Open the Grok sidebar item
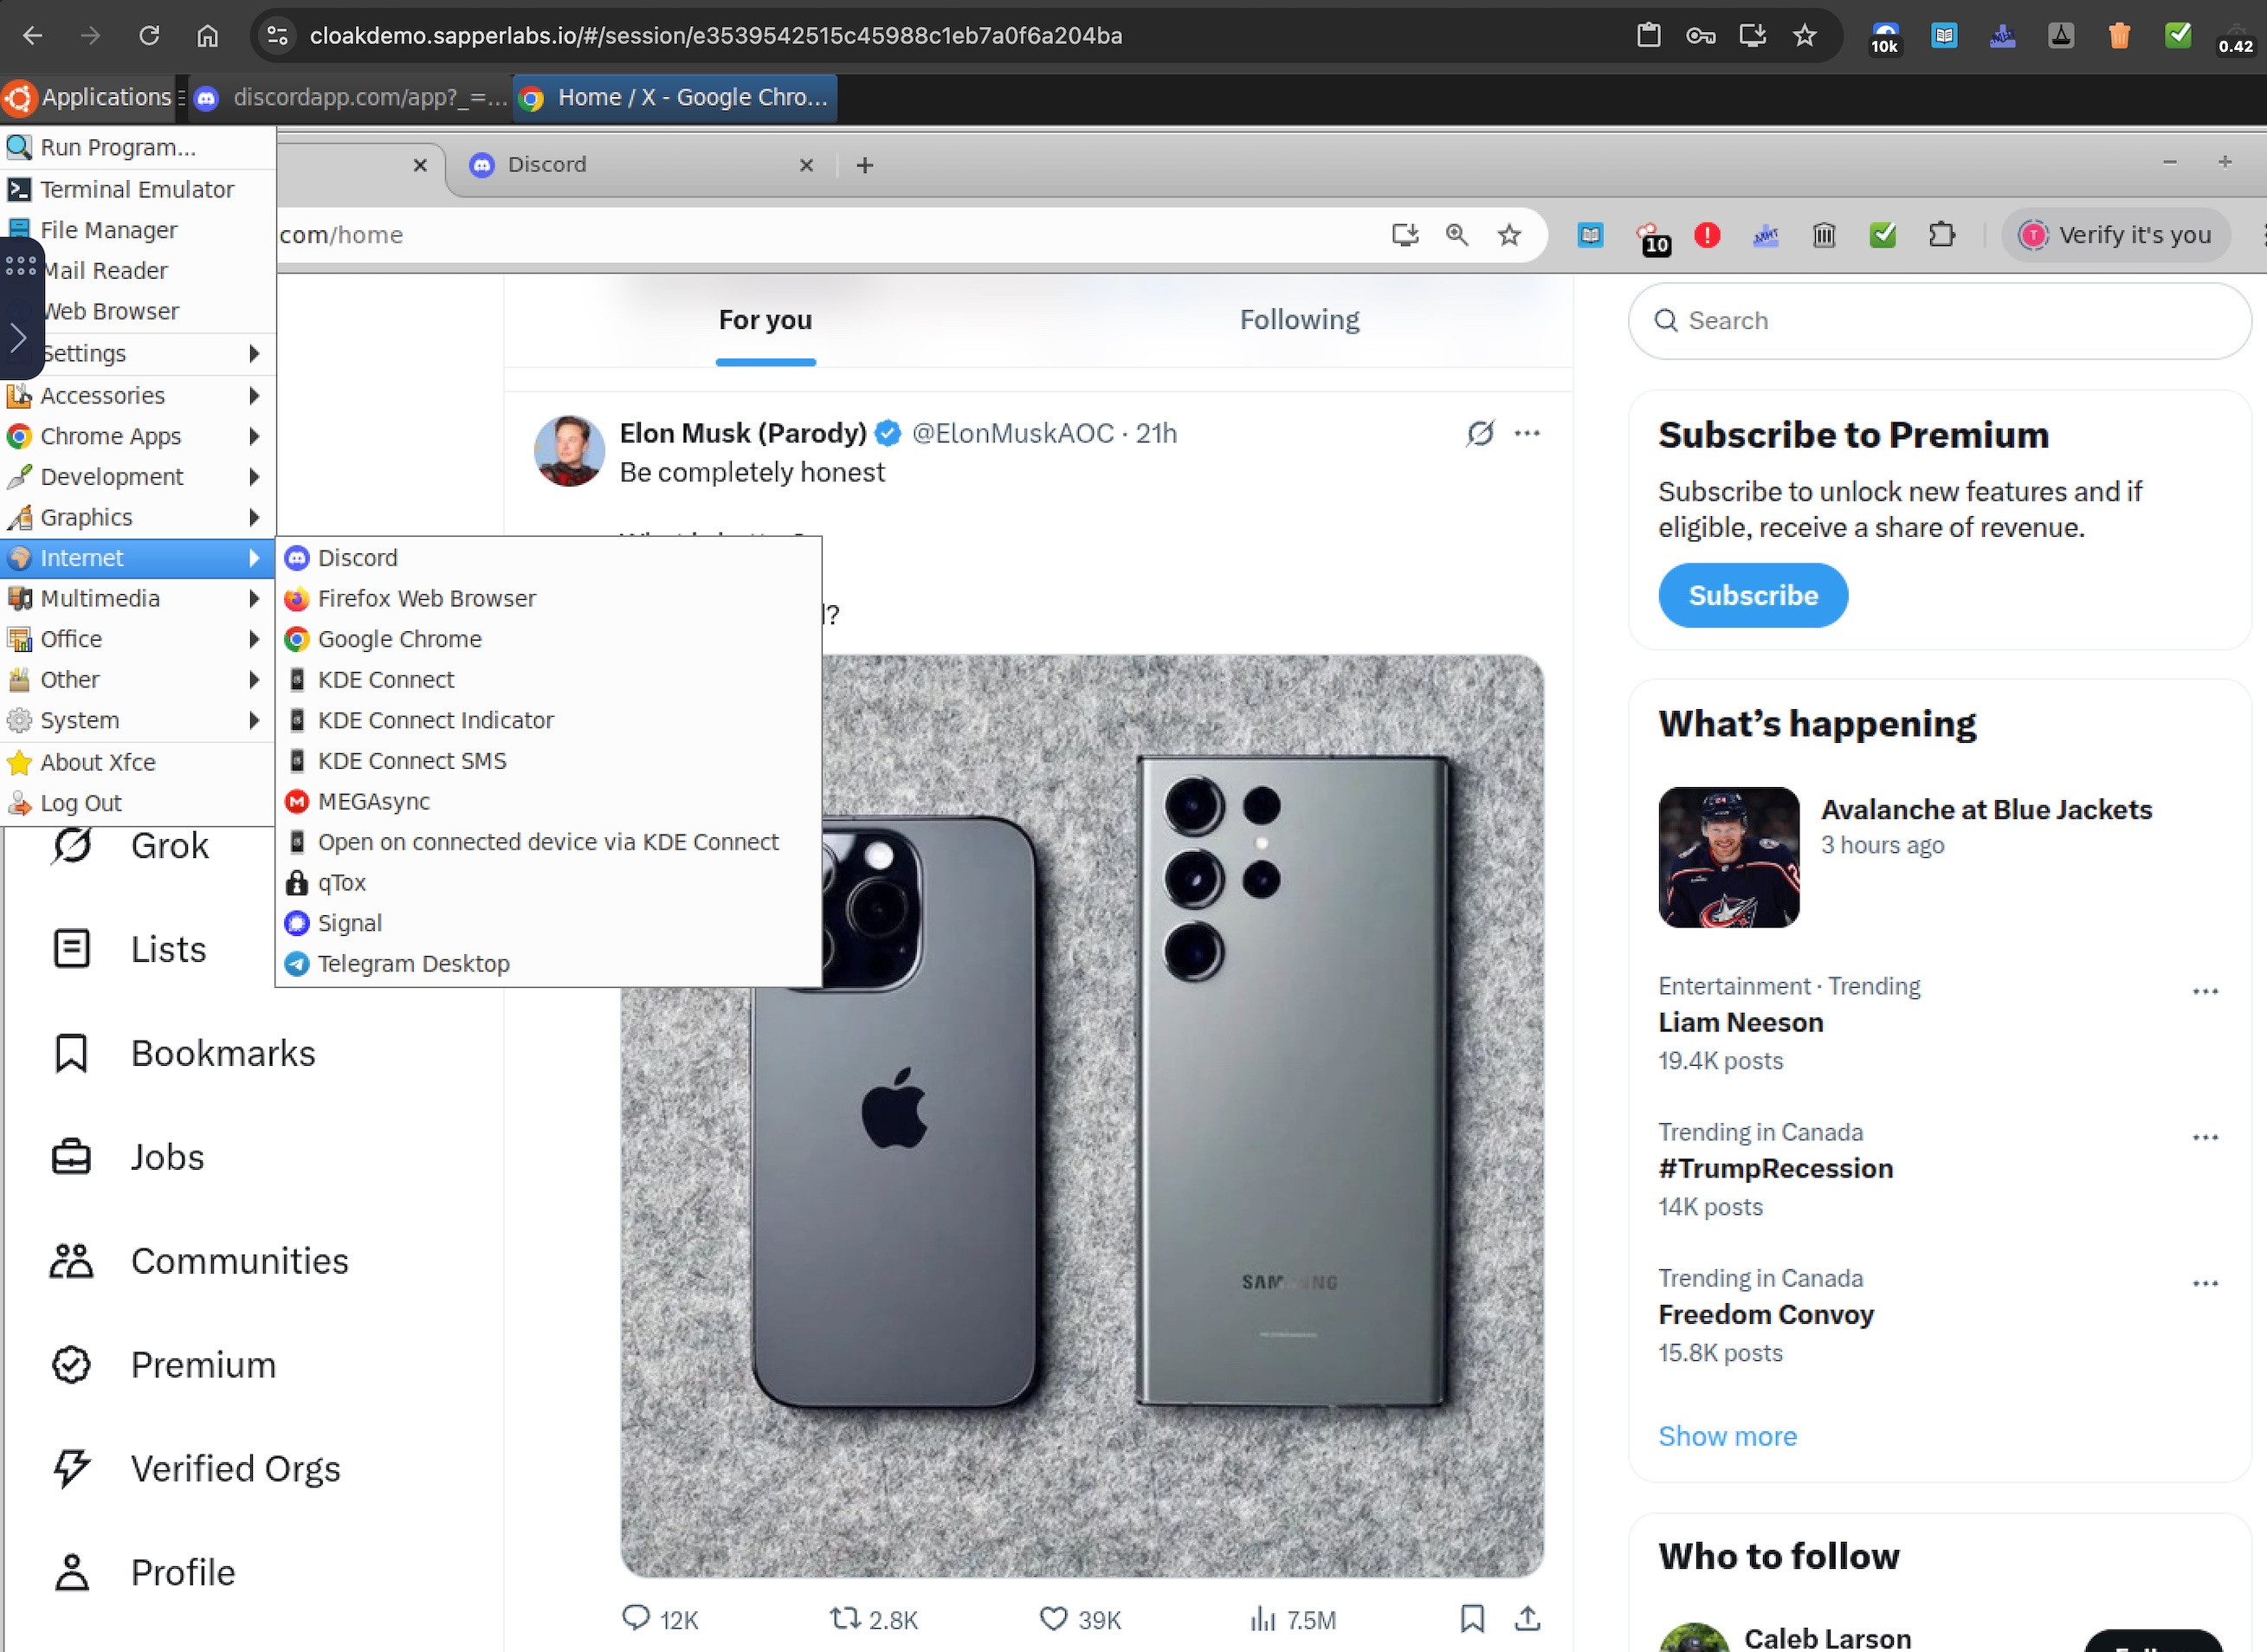The width and height of the screenshot is (2267, 1652). click(x=130, y=846)
